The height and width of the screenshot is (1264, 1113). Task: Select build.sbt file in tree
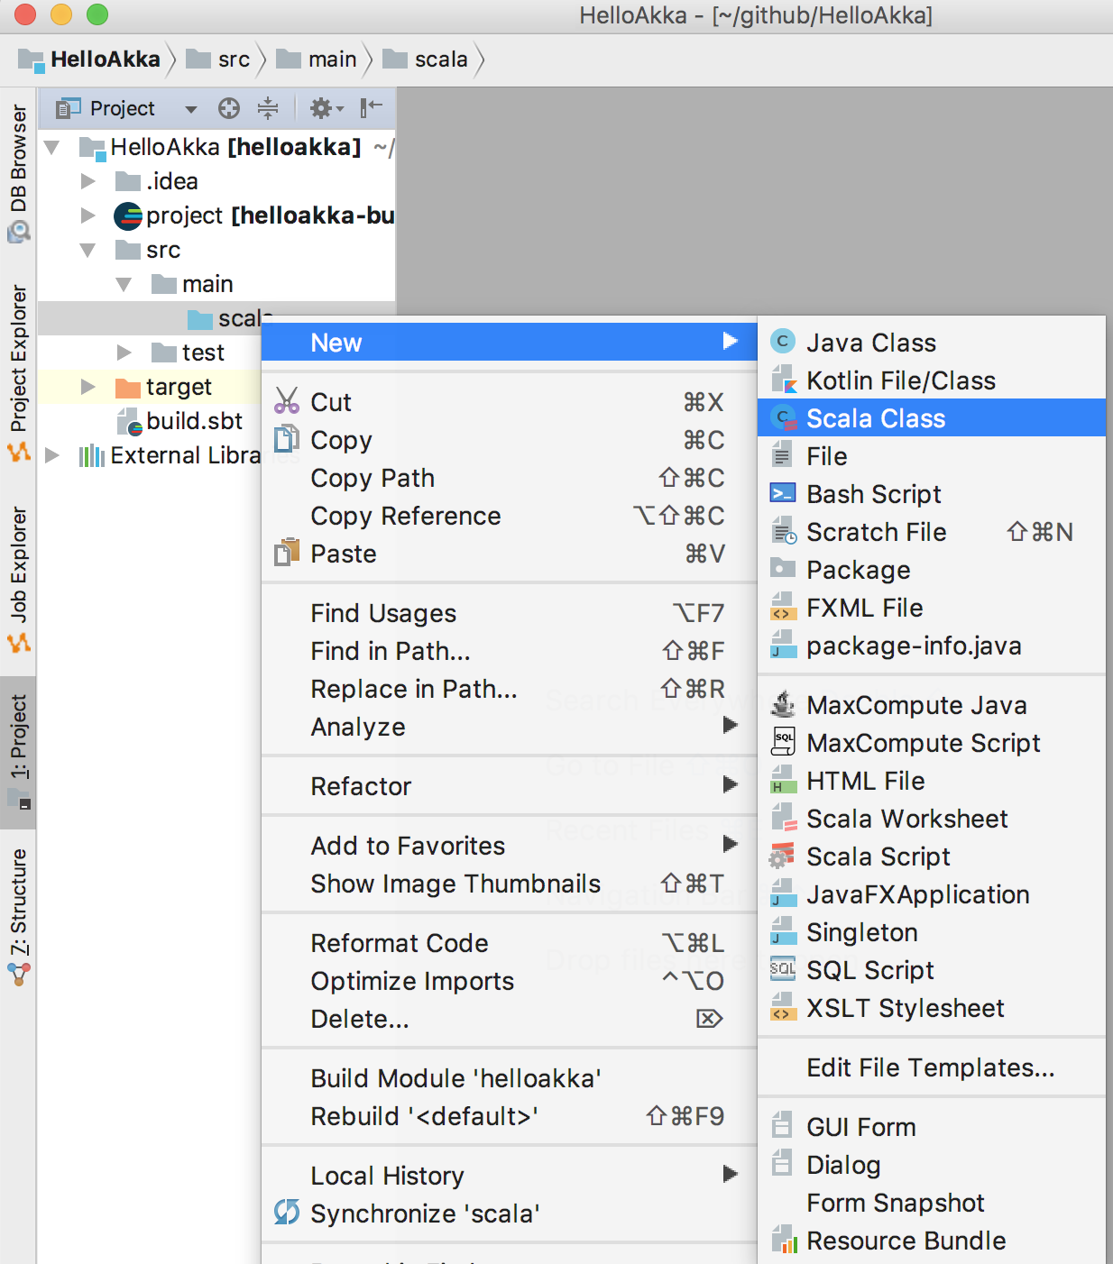click(179, 421)
